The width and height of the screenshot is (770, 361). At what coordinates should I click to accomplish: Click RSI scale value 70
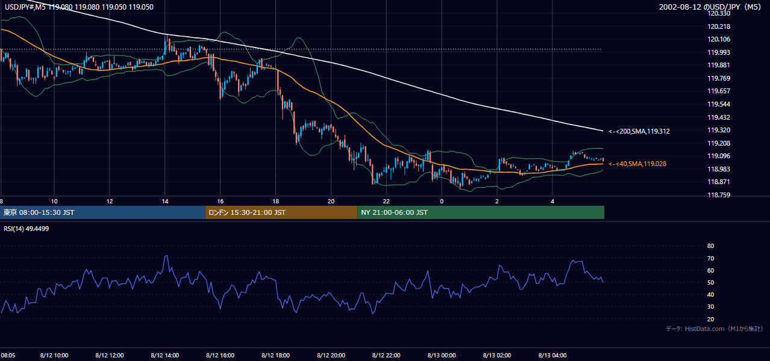click(711, 258)
